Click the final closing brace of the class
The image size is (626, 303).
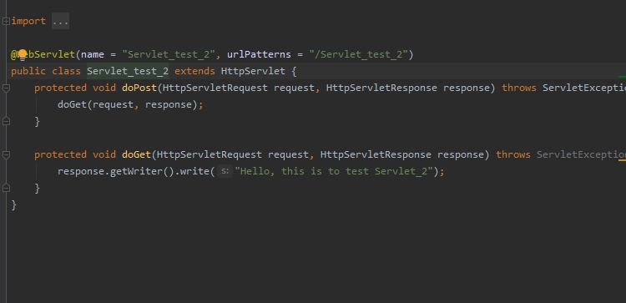tap(14, 205)
